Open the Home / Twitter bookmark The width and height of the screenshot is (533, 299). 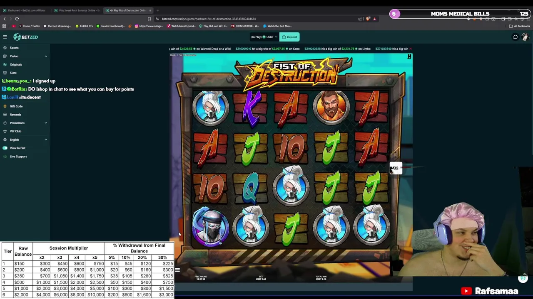(x=29, y=26)
